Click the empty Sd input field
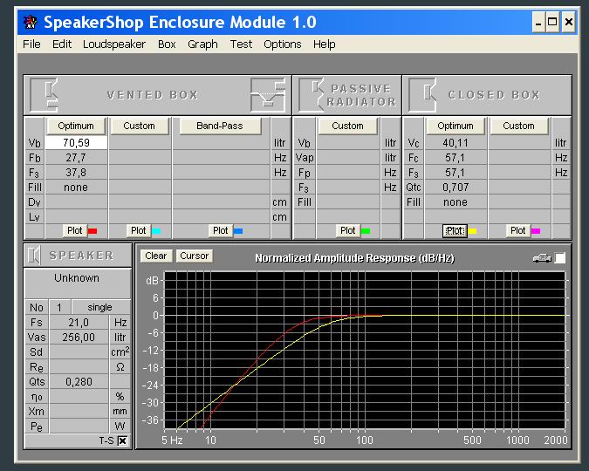Image resolution: width=589 pixels, height=471 pixels. pos(79,352)
